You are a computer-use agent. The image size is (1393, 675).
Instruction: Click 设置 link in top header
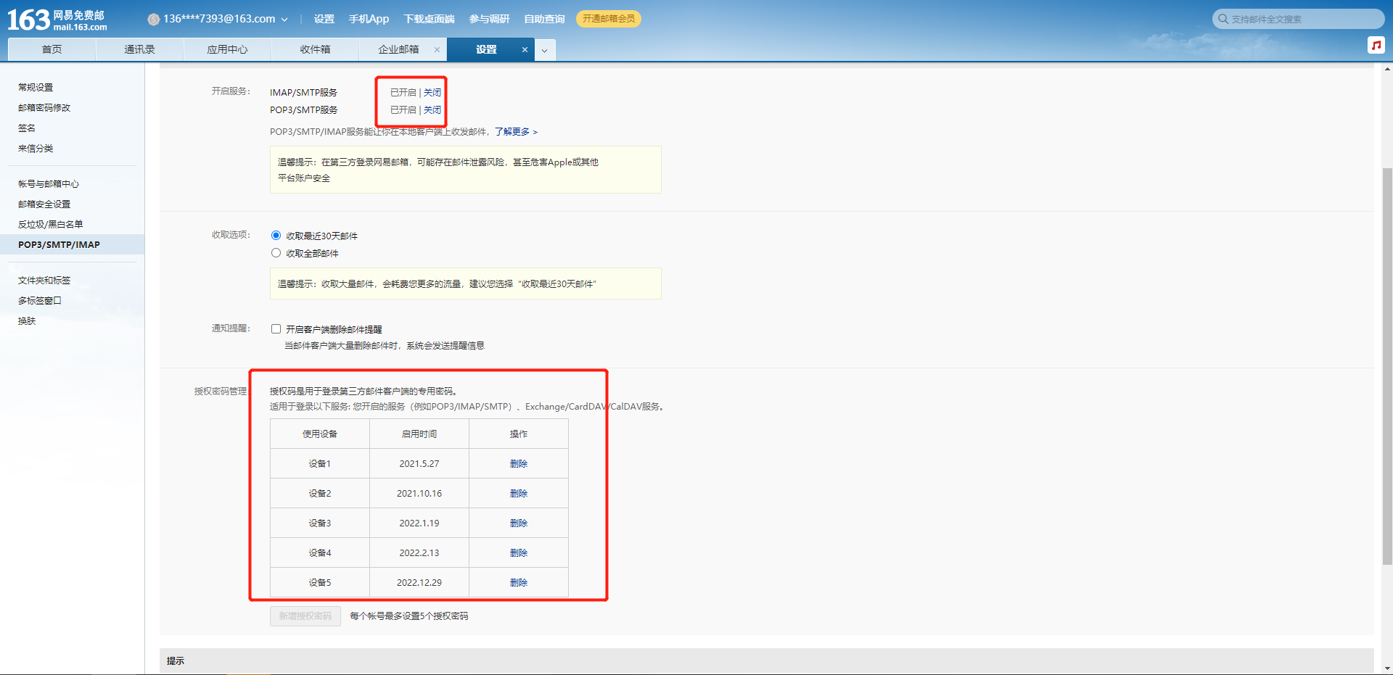pos(324,19)
